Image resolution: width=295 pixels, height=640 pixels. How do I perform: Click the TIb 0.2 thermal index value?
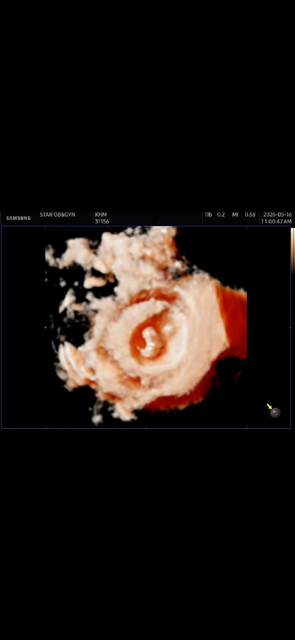tap(214, 215)
